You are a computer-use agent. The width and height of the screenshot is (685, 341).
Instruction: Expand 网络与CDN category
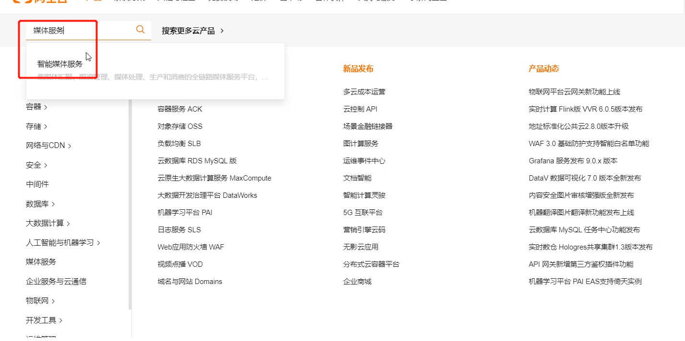point(48,146)
